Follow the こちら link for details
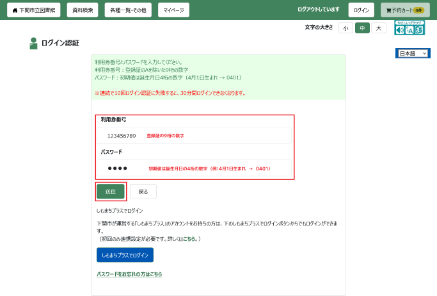437x296 pixels. click(x=189, y=239)
